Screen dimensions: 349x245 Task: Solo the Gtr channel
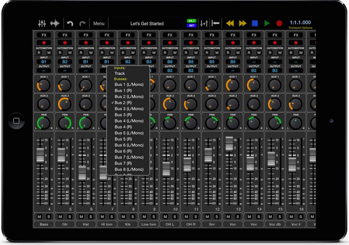pyautogui.click(x=69, y=217)
